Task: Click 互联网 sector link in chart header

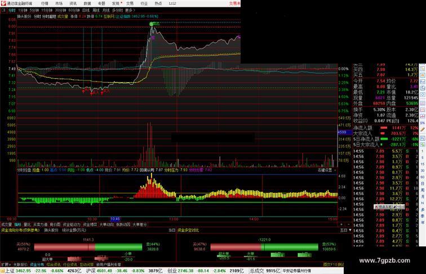Action: [109, 16]
